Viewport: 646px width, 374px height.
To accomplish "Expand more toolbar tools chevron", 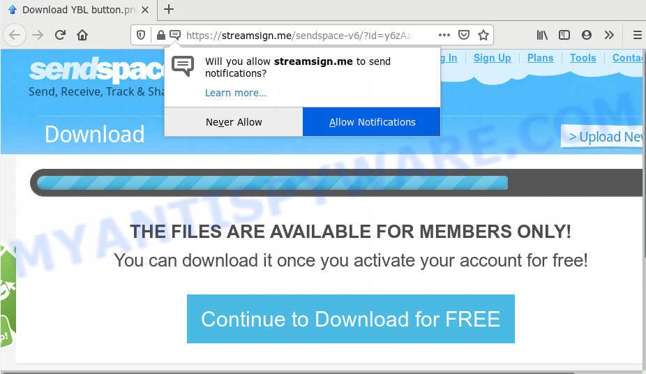I will 609,35.
